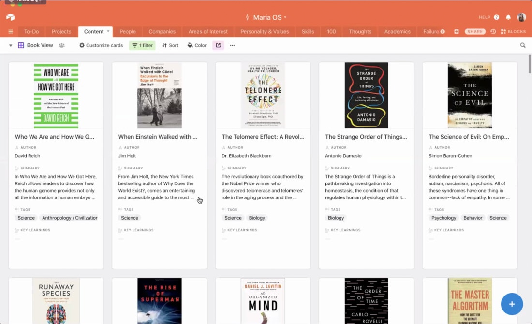Viewport: 532px width, 324px height.
Task: Open Customize cards settings
Action: [x=101, y=45]
